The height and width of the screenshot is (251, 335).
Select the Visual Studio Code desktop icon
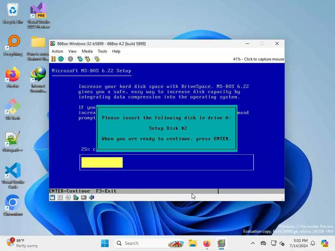pos(13,176)
